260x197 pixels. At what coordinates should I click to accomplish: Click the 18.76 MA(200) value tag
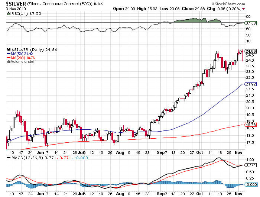pyautogui.click(x=251, y=125)
